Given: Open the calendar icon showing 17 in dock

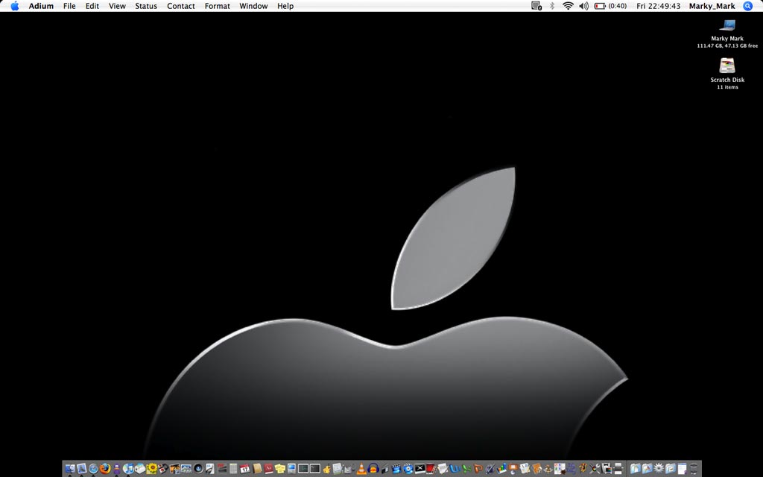Looking at the screenshot, I should coord(244,470).
